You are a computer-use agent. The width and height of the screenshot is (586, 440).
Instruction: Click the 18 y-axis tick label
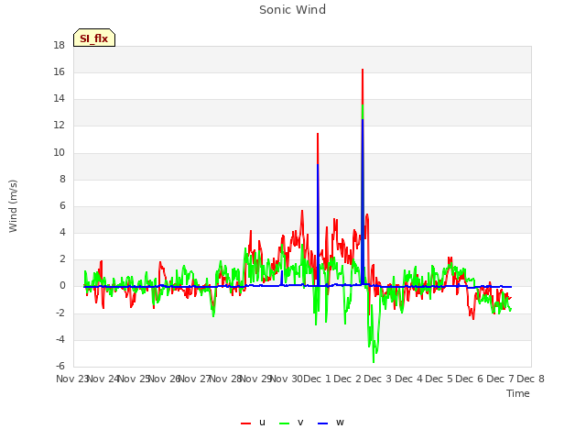pyautogui.click(x=59, y=45)
